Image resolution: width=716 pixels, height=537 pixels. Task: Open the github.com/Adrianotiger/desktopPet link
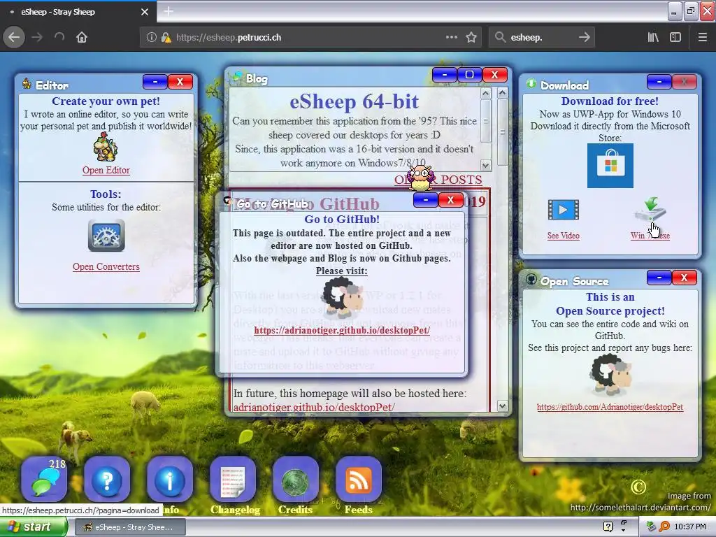coord(610,407)
